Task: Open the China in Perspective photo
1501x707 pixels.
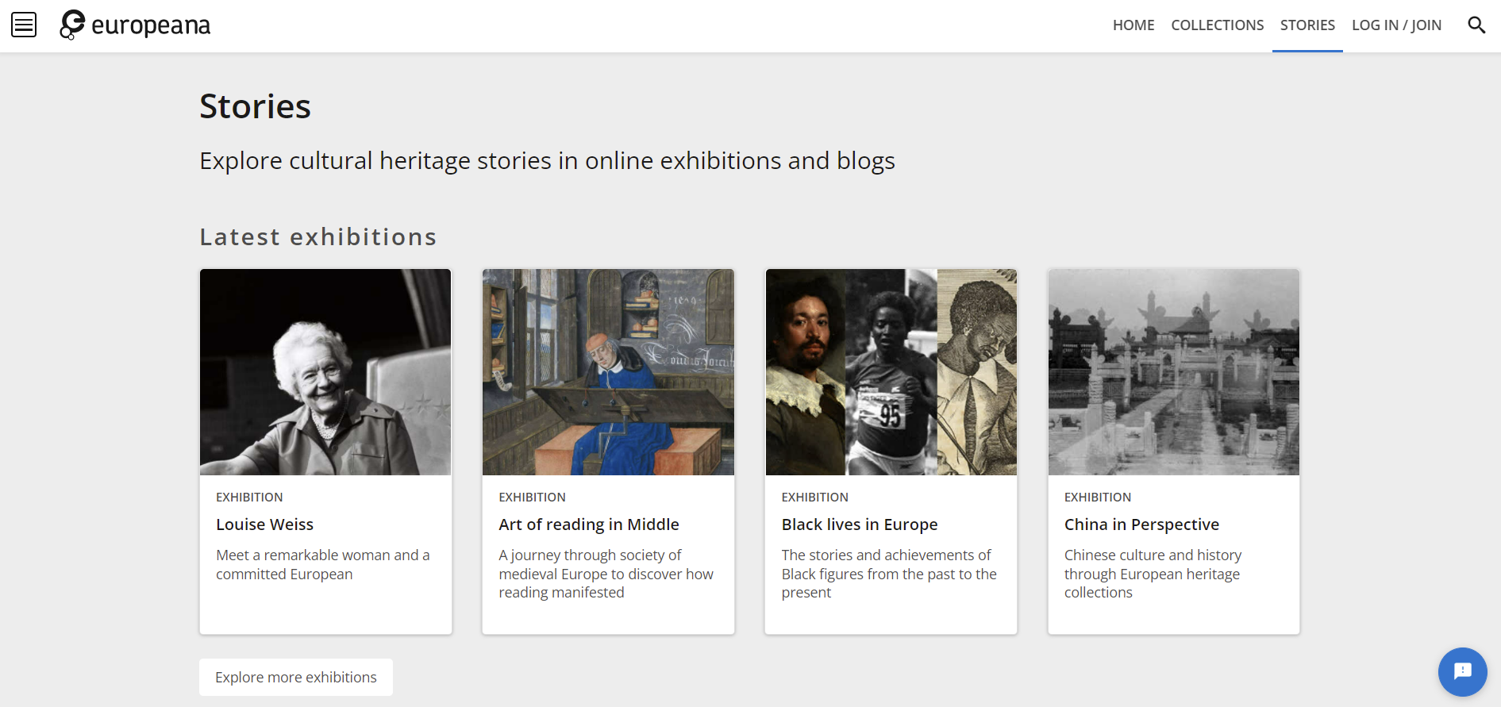Action: click(x=1173, y=372)
